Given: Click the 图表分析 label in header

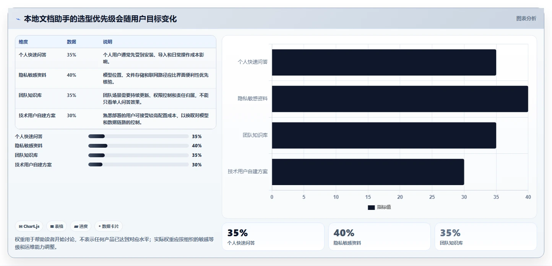Looking at the screenshot, I should 526,18.
